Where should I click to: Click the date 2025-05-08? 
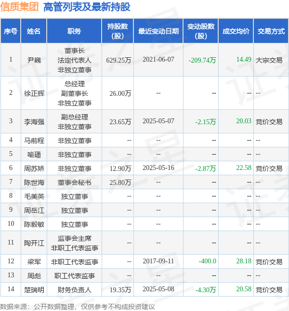pos(158,289)
